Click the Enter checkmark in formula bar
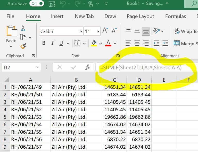 click(x=74, y=67)
